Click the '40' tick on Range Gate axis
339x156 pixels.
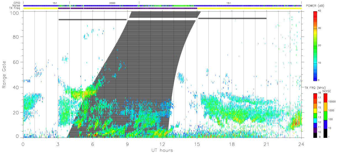click(x=16, y=87)
